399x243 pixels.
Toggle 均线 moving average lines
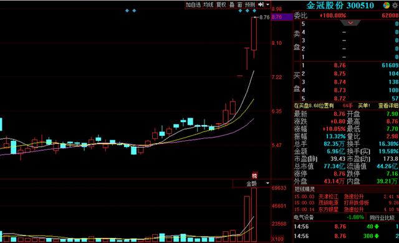click(208, 4)
